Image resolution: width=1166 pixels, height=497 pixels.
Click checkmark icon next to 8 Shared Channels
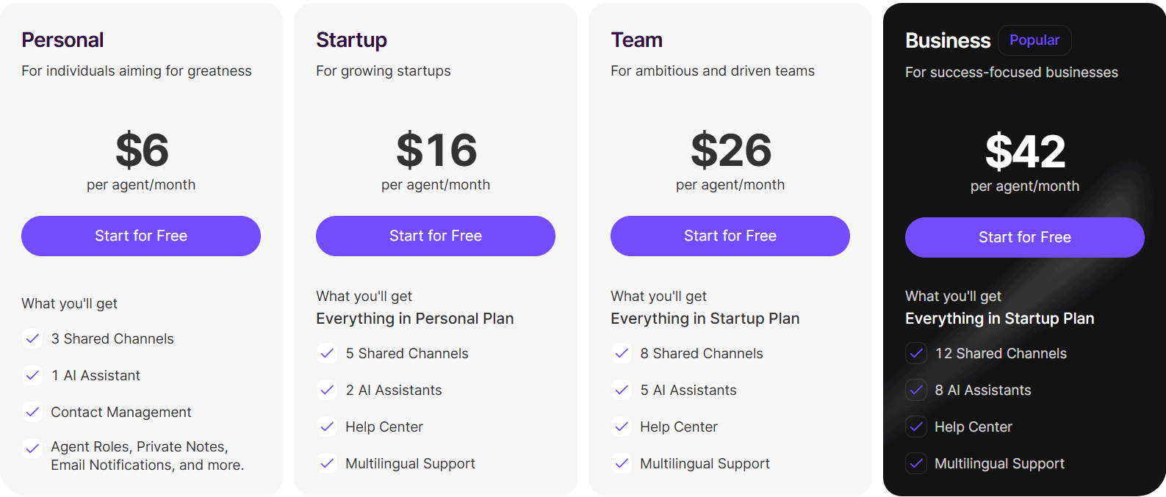(x=622, y=353)
